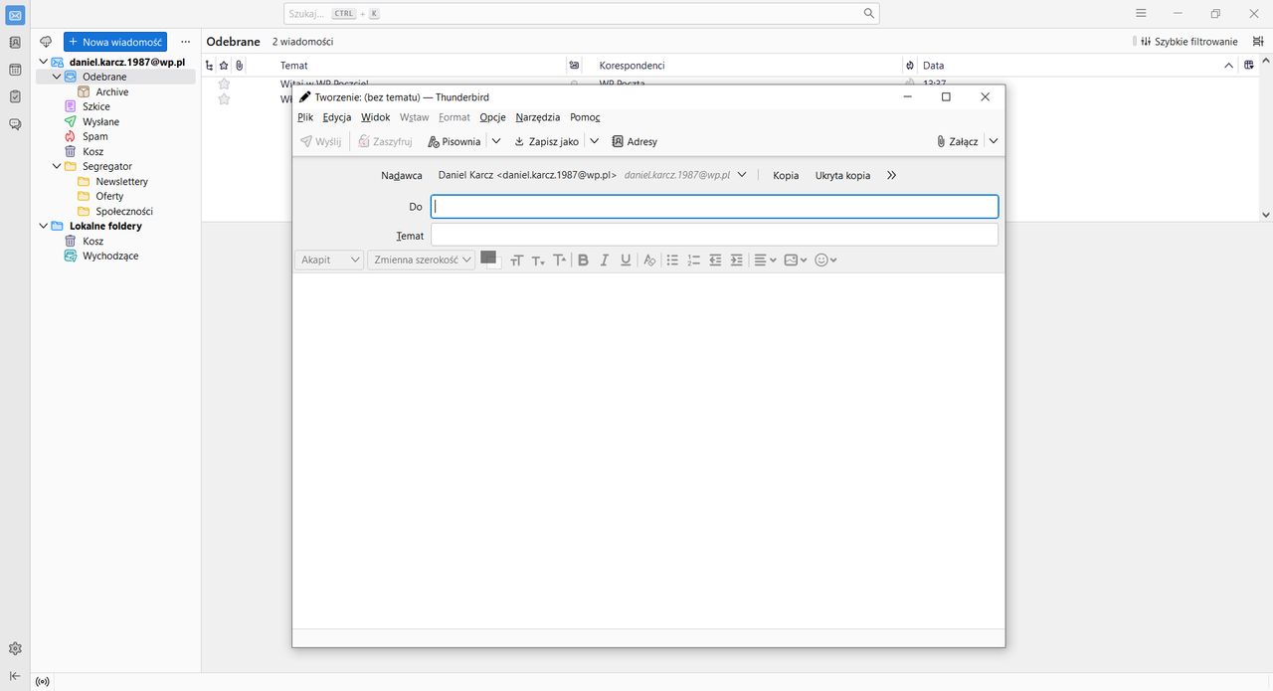Show more address fields with double chevron
The height and width of the screenshot is (691, 1273).
(x=891, y=175)
